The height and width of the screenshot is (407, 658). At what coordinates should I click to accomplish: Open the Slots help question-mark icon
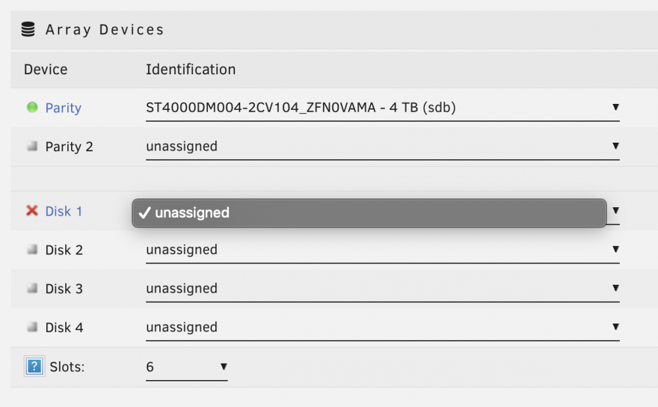coord(34,366)
